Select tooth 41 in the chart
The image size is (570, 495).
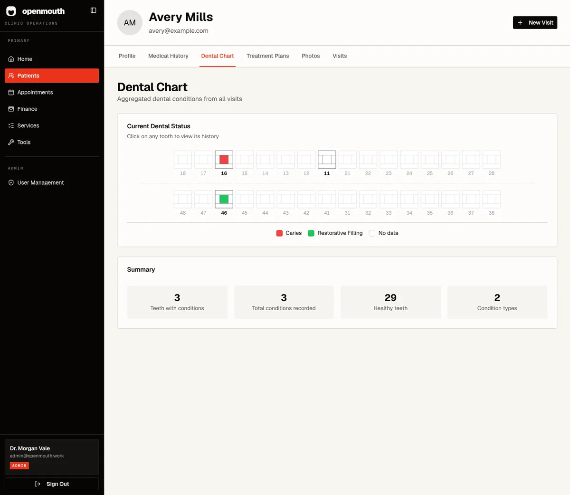point(327,199)
